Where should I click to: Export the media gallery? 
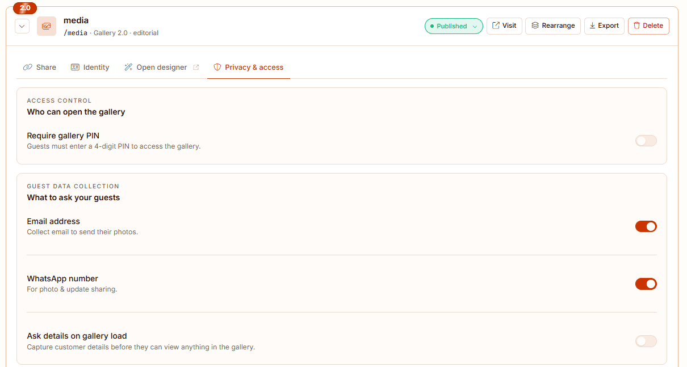pos(604,26)
